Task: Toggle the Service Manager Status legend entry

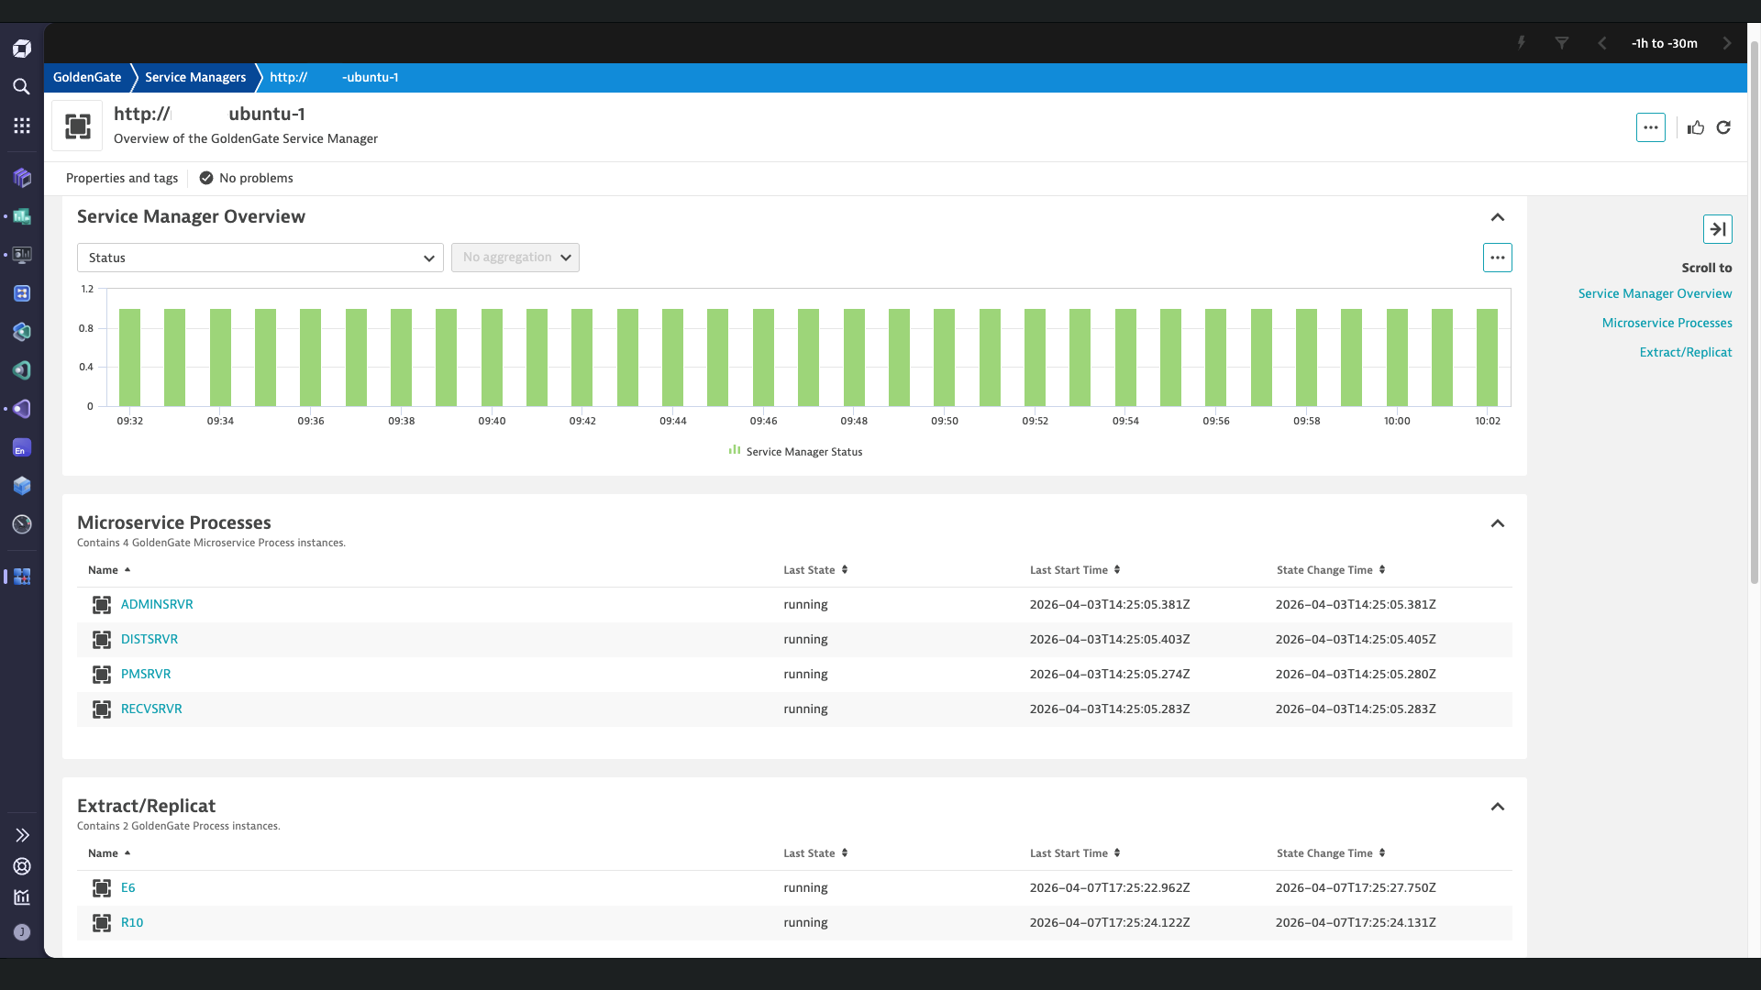Action: (795, 451)
